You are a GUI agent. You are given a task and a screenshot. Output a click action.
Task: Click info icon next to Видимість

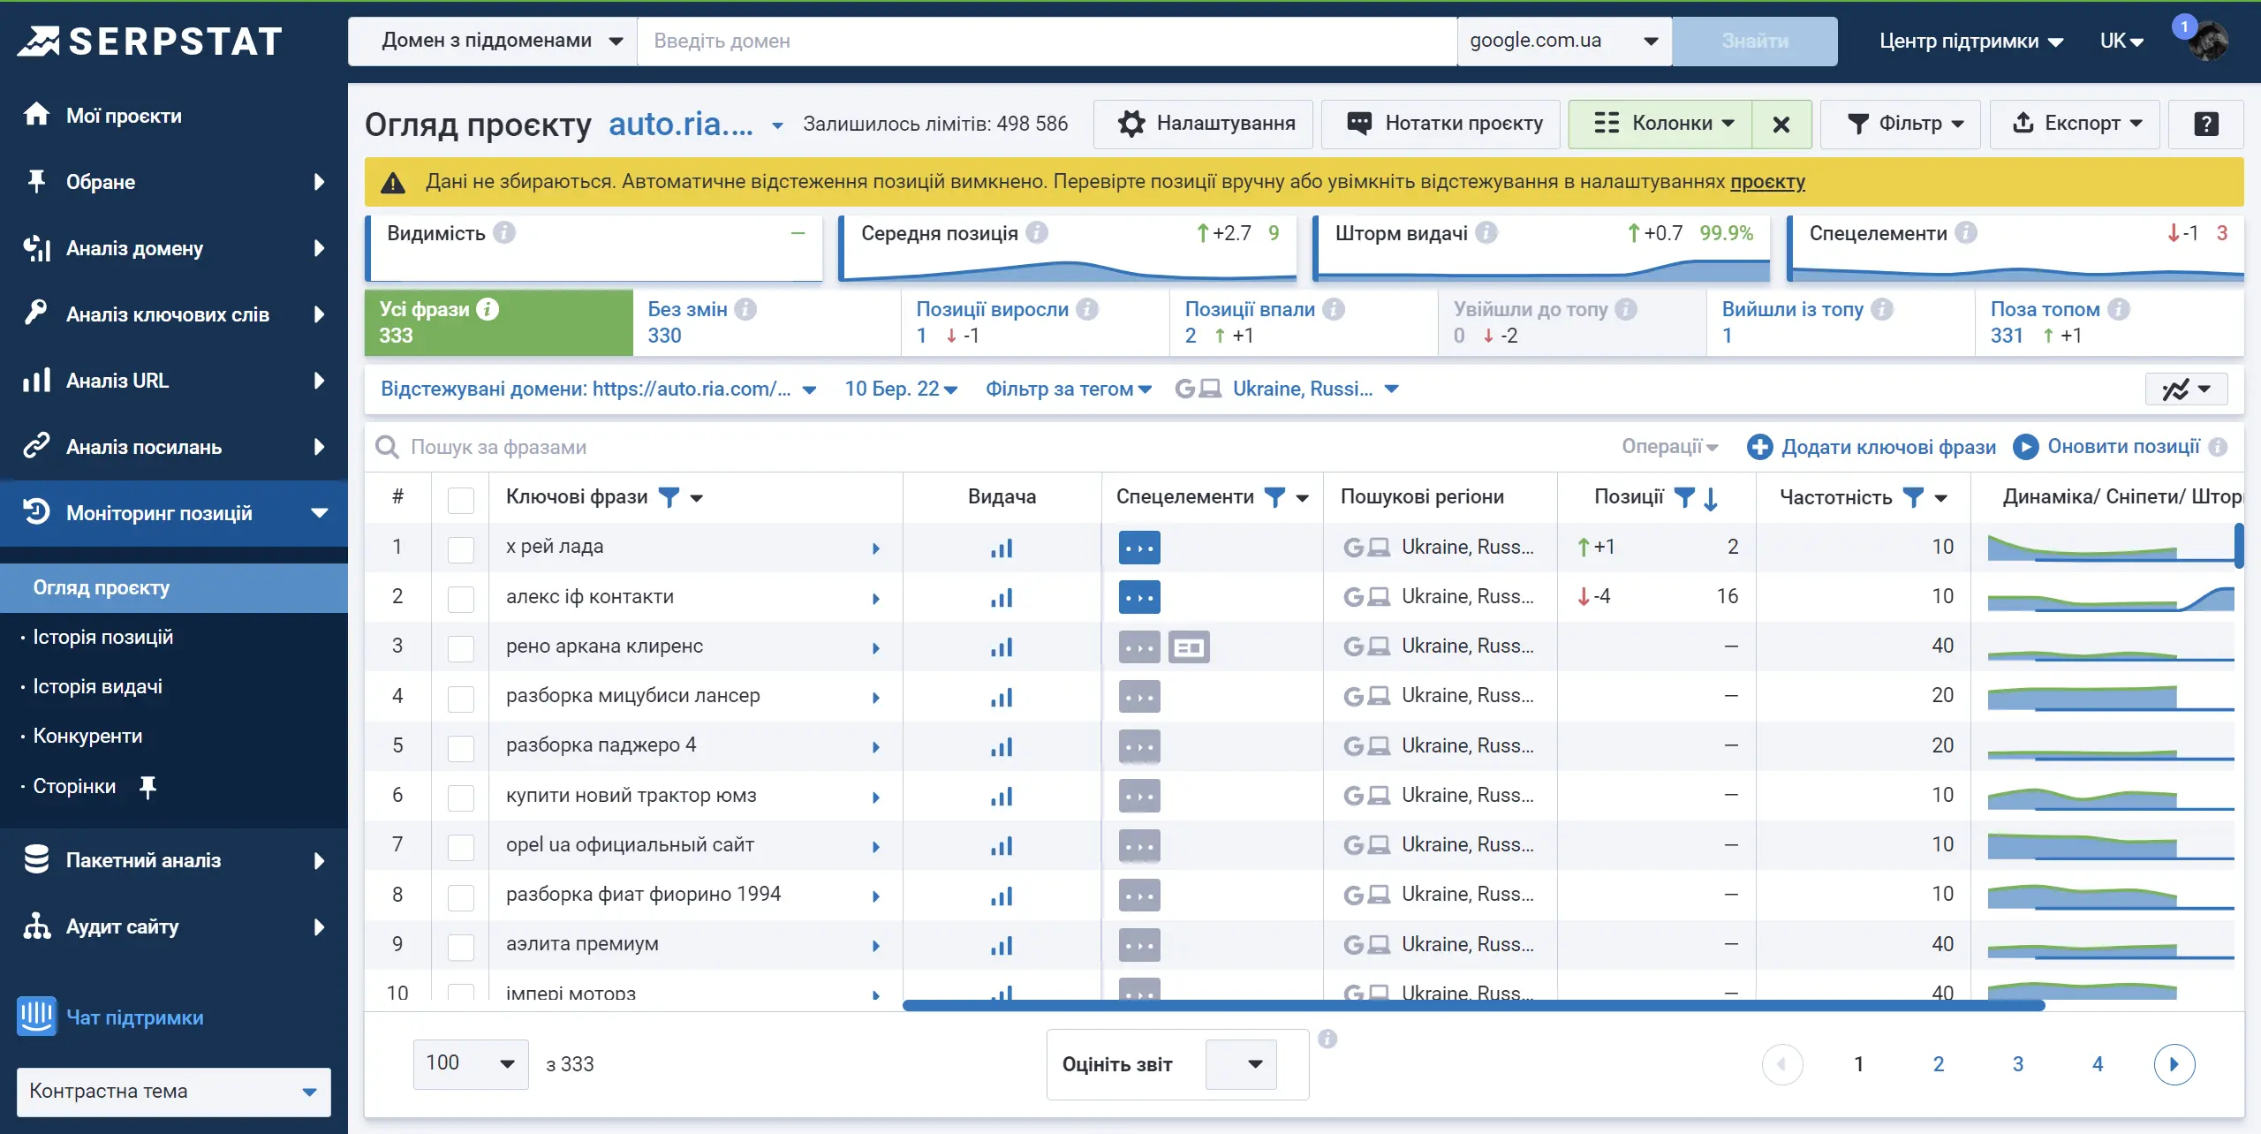point(504,232)
